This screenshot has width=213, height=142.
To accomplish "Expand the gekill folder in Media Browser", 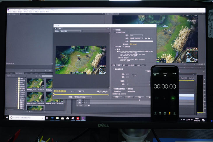I will [x=17, y=78].
